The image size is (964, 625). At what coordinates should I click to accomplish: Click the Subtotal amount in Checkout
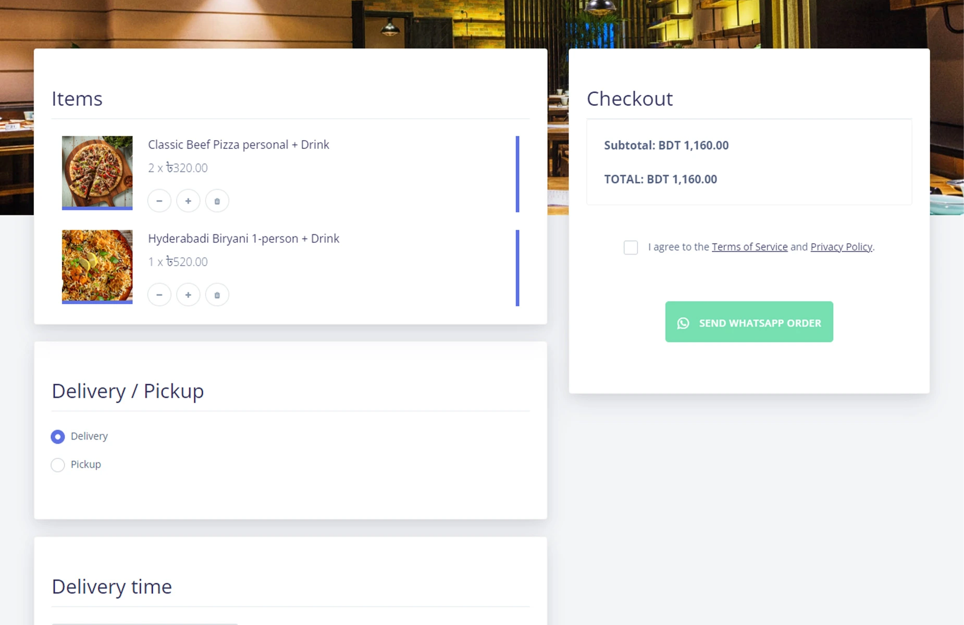click(693, 145)
